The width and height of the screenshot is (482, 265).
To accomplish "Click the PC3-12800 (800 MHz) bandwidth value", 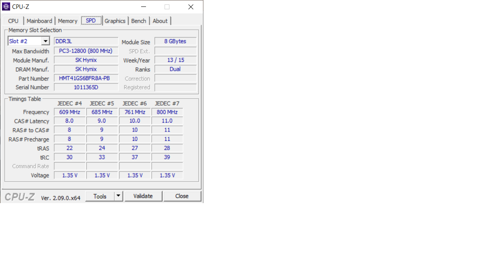I will tap(86, 51).
